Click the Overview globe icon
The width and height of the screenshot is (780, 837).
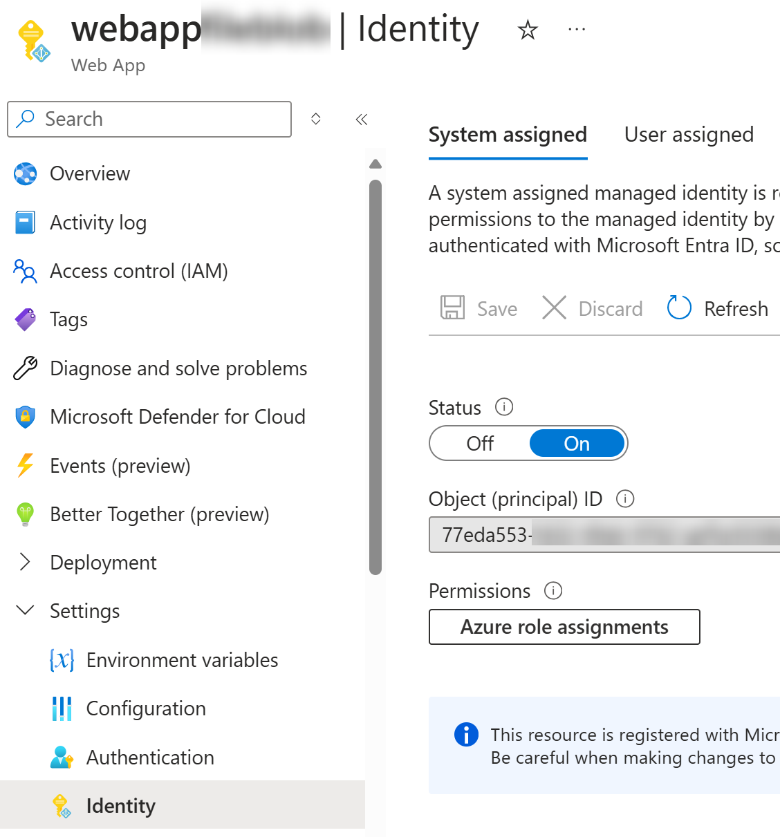tap(26, 174)
